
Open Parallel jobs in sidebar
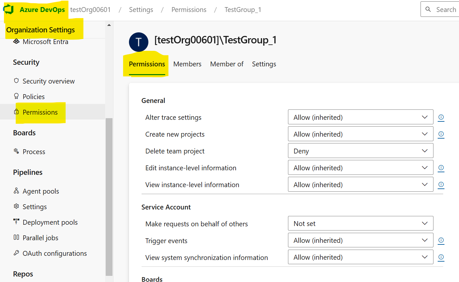pyautogui.click(x=40, y=238)
